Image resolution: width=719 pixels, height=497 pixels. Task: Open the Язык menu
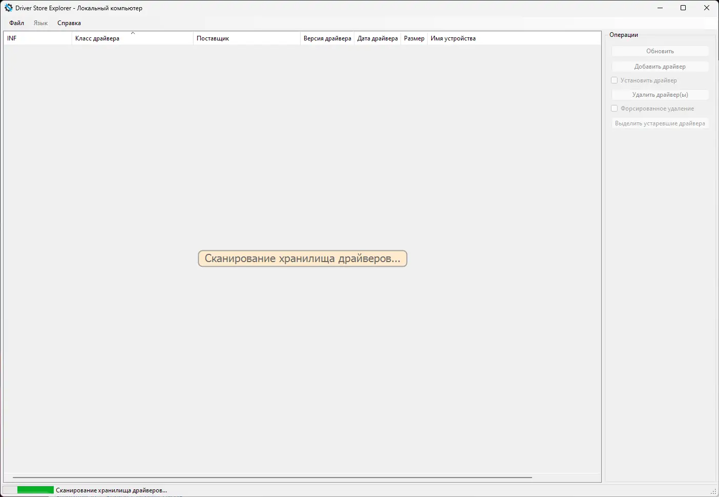click(40, 23)
